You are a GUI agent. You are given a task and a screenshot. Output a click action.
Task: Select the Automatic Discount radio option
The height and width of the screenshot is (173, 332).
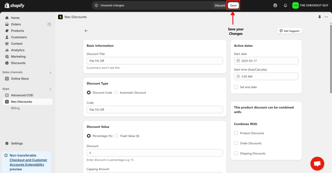(x=116, y=93)
